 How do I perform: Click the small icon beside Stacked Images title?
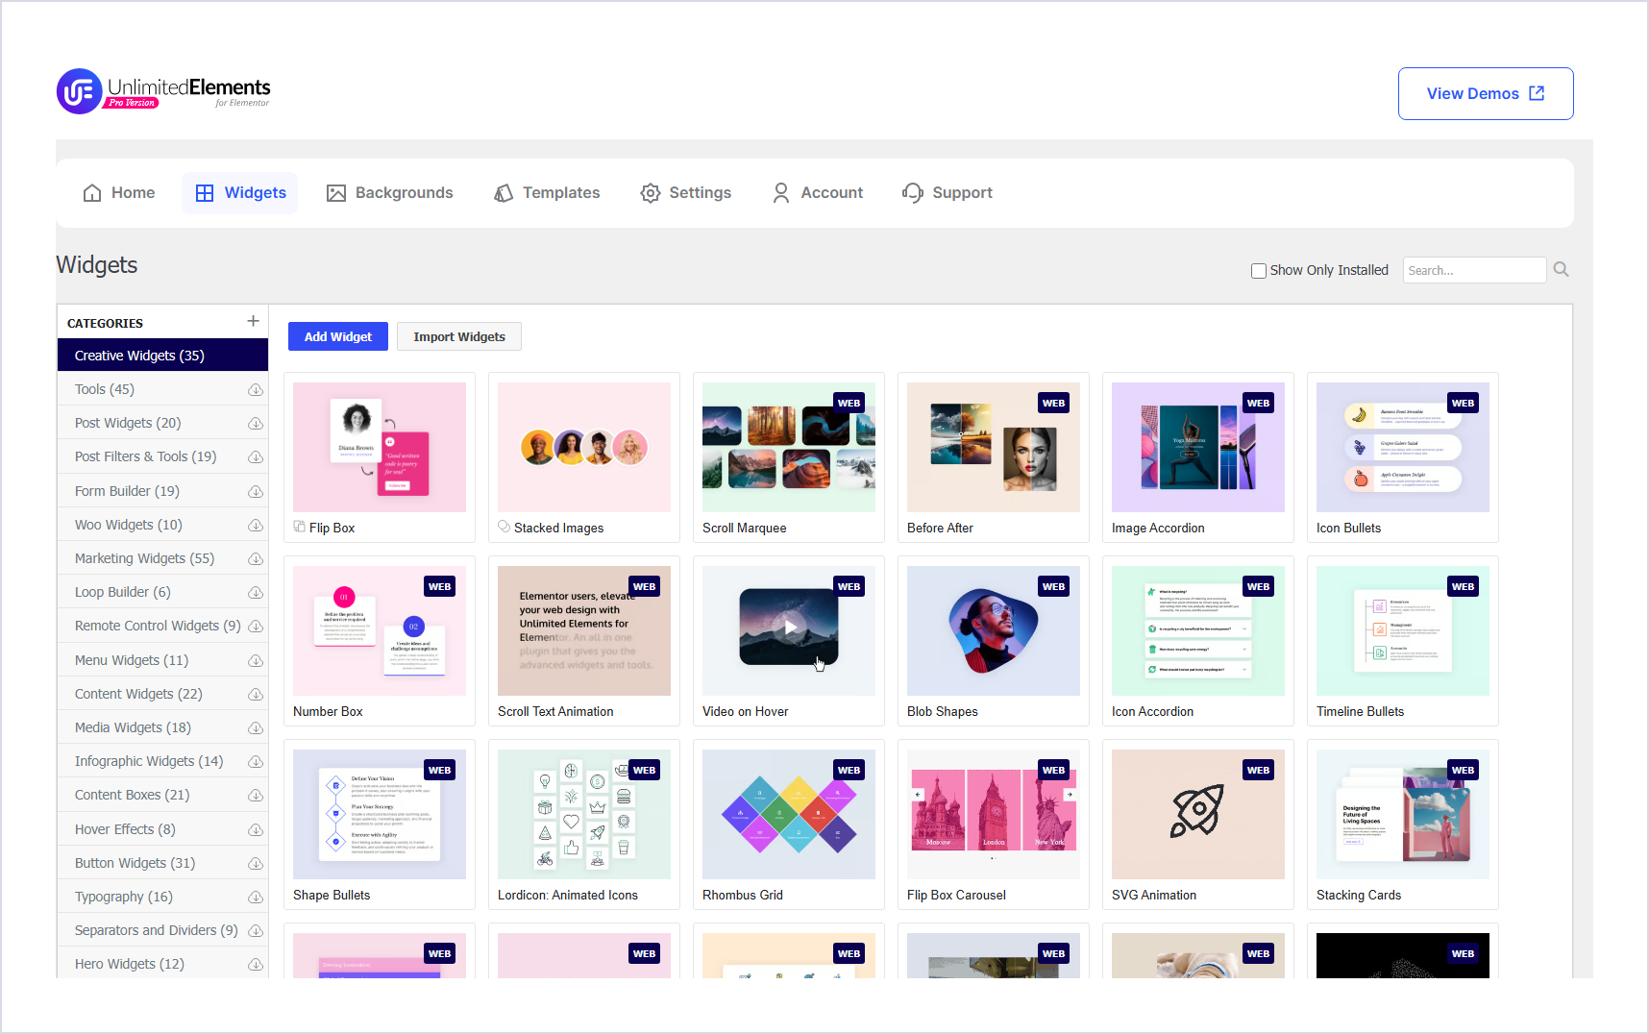[505, 527]
